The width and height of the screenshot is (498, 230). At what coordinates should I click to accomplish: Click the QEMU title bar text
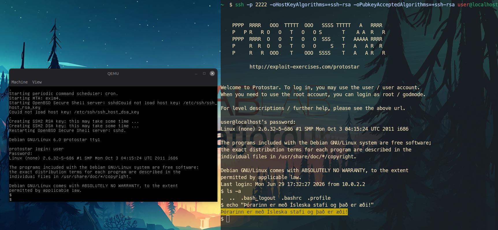point(113,73)
